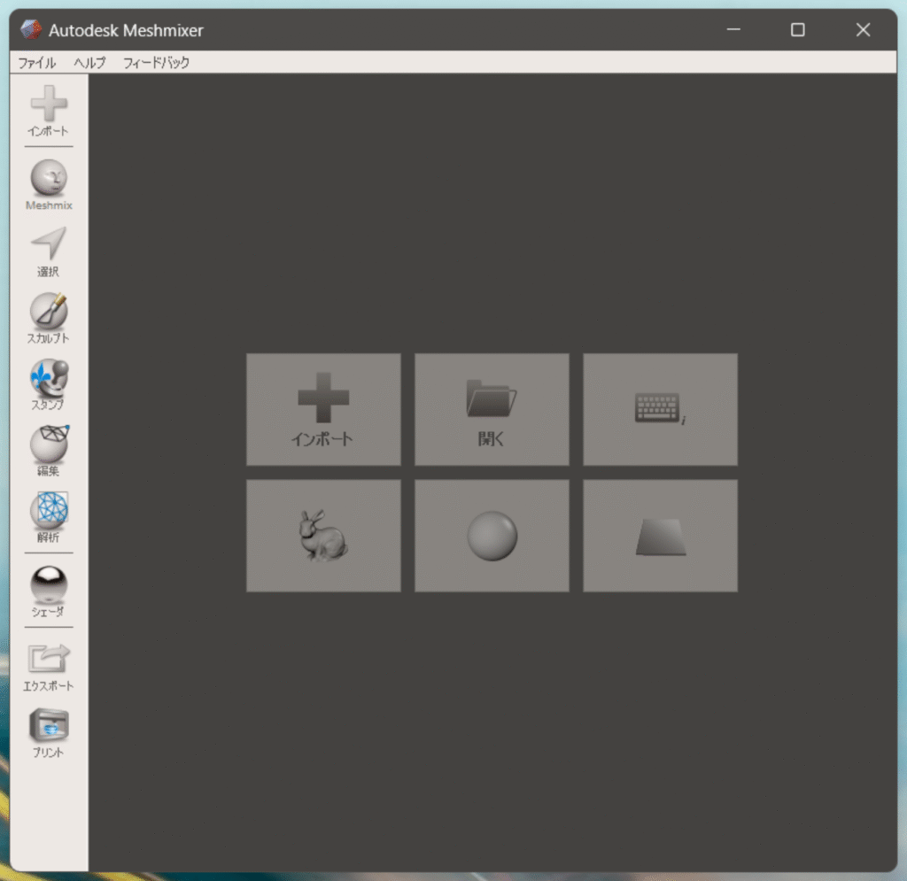Close the Autodesk Meshmixer window
This screenshot has height=881, width=907.
[863, 29]
